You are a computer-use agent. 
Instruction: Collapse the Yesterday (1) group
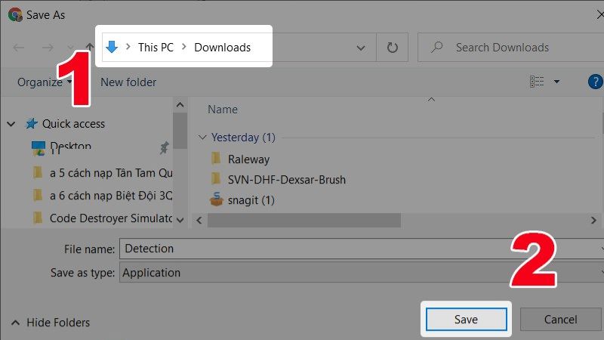click(202, 138)
